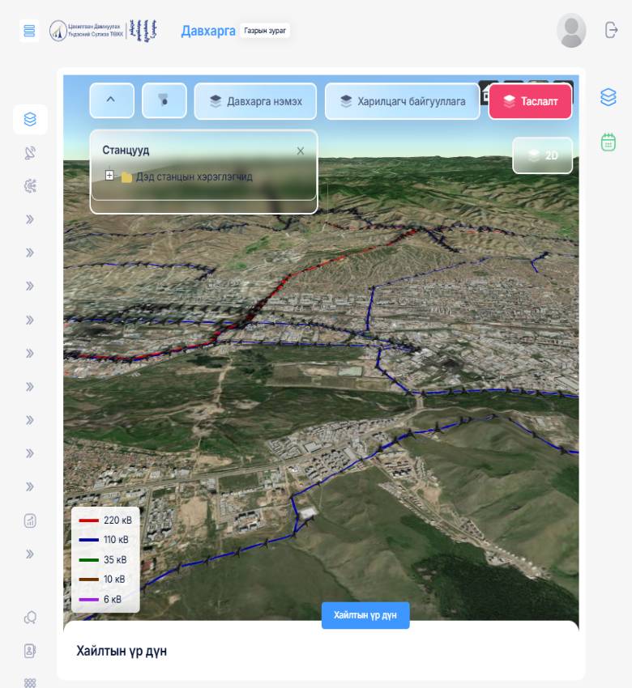Expand the Дэд станцын хэрэглэгчид tree node

pyautogui.click(x=109, y=176)
